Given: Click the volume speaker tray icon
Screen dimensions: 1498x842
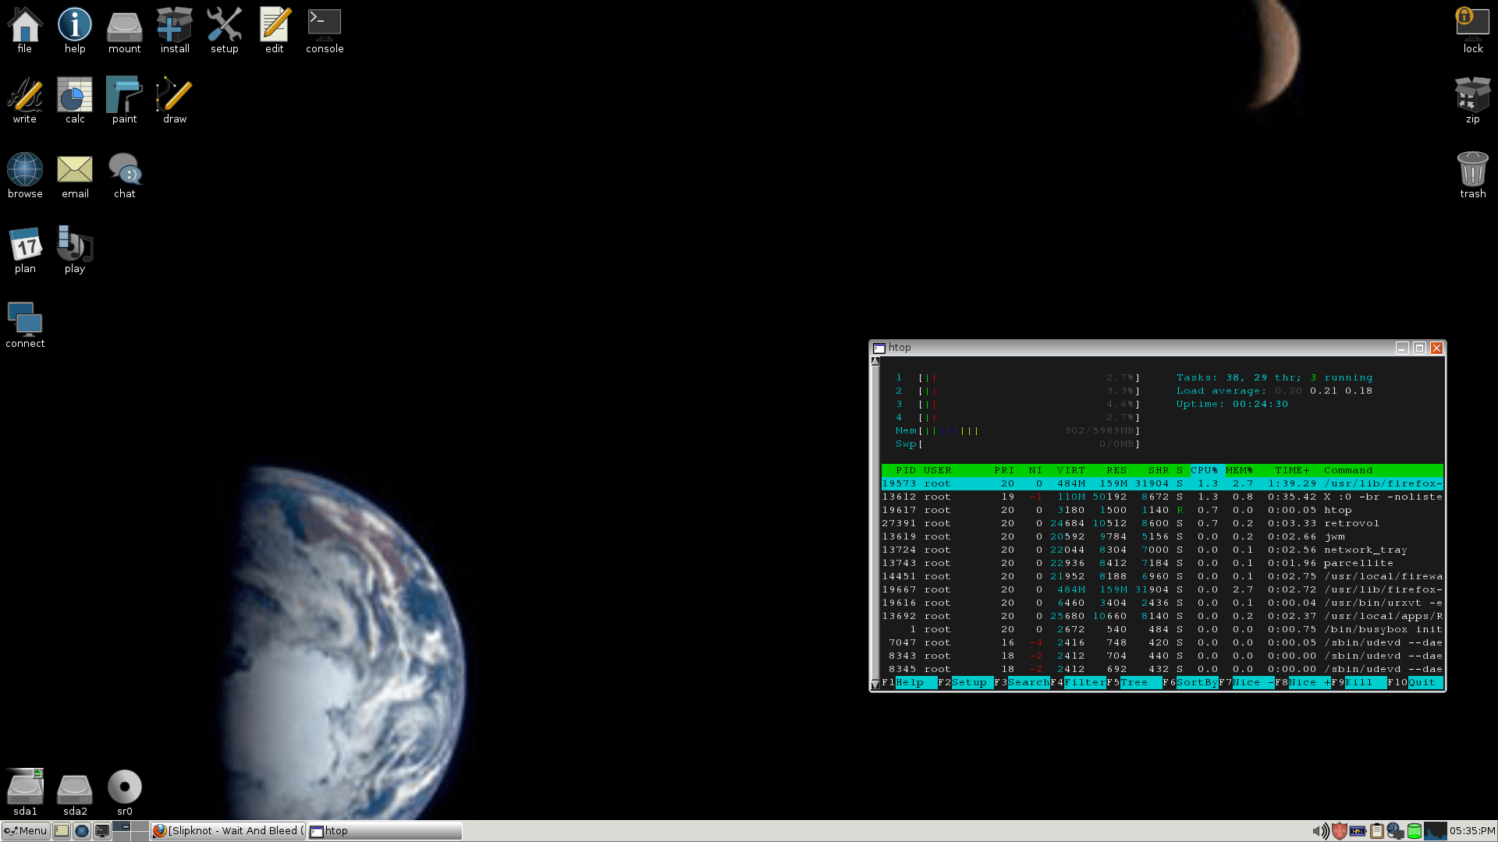Looking at the screenshot, I should (1320, 831).
